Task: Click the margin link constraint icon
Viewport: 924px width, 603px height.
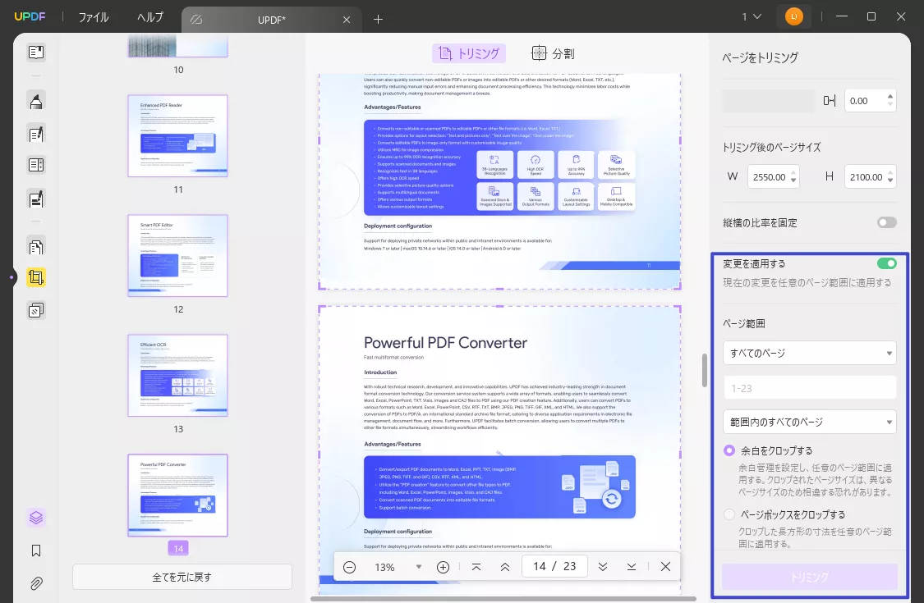Action: [x=830, y=101]
